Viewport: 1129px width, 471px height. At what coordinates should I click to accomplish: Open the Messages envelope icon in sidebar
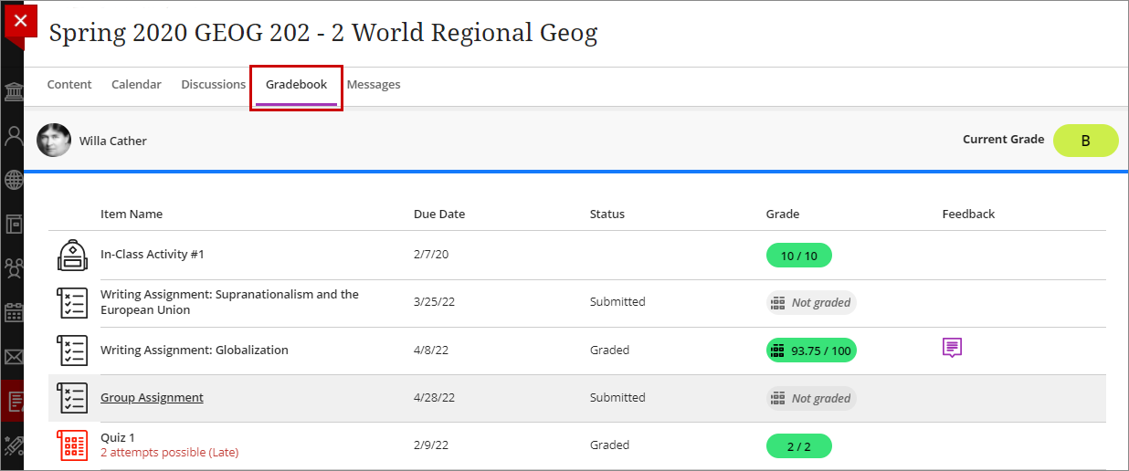(14, 356)
